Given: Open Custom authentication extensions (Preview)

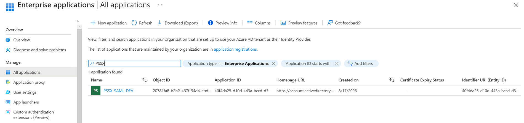Looking at the screenshot, I should click(x=34, y=115).
